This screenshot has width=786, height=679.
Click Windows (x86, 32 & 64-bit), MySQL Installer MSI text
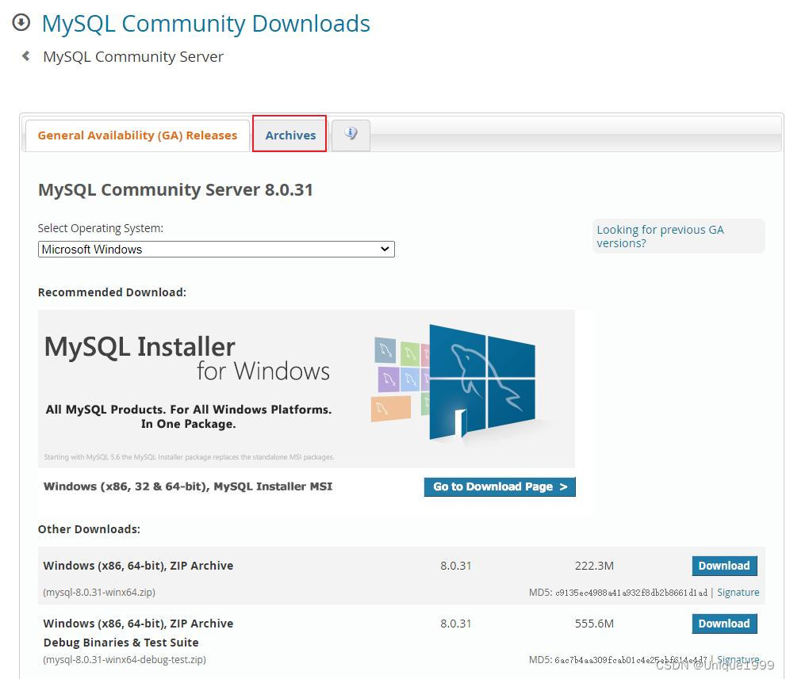[188, 486]
